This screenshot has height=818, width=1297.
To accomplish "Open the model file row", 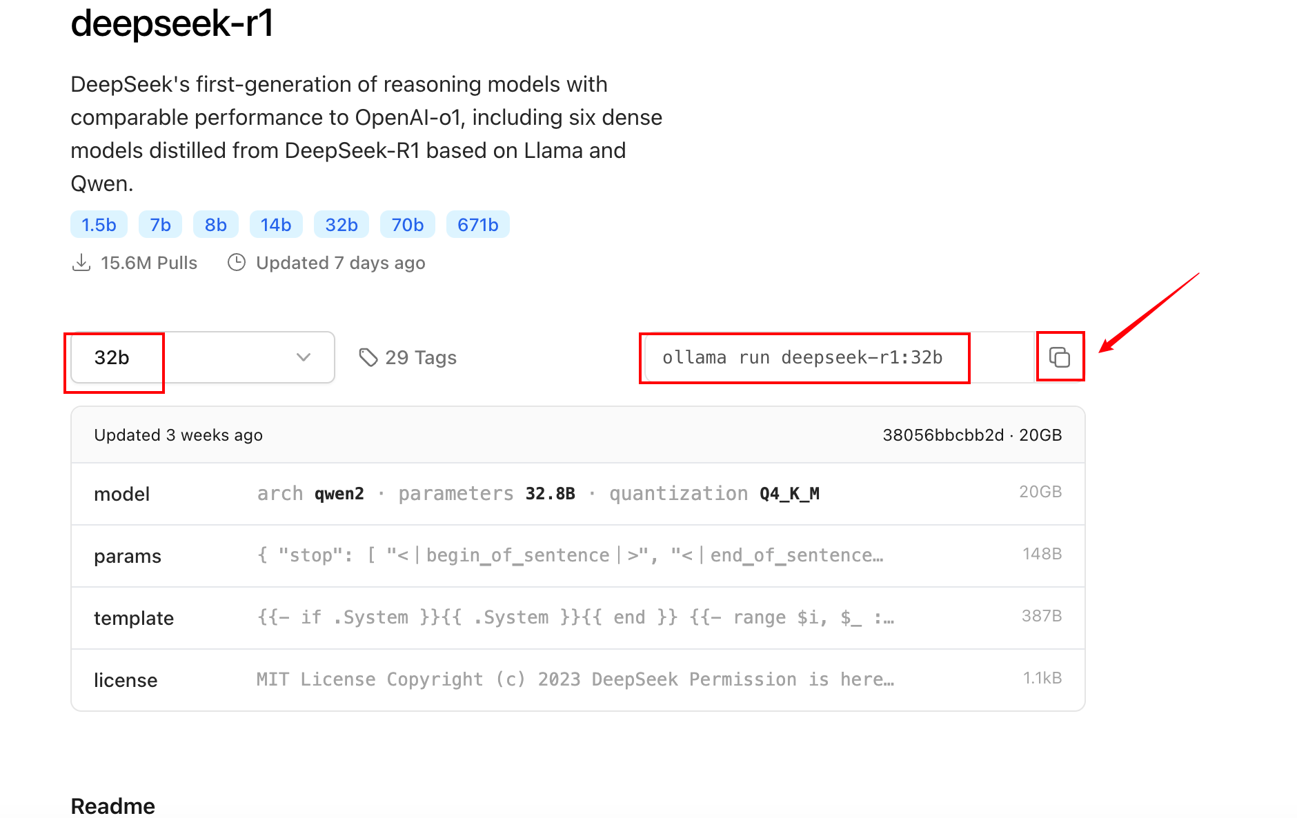I will coord(577,494).
